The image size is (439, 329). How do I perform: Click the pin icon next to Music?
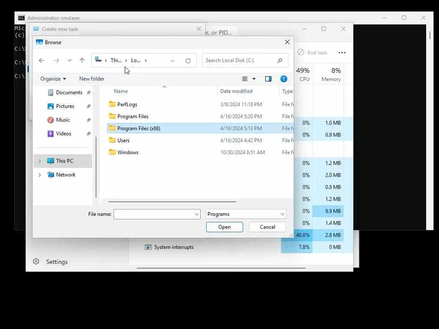click(x=88, y=120)
